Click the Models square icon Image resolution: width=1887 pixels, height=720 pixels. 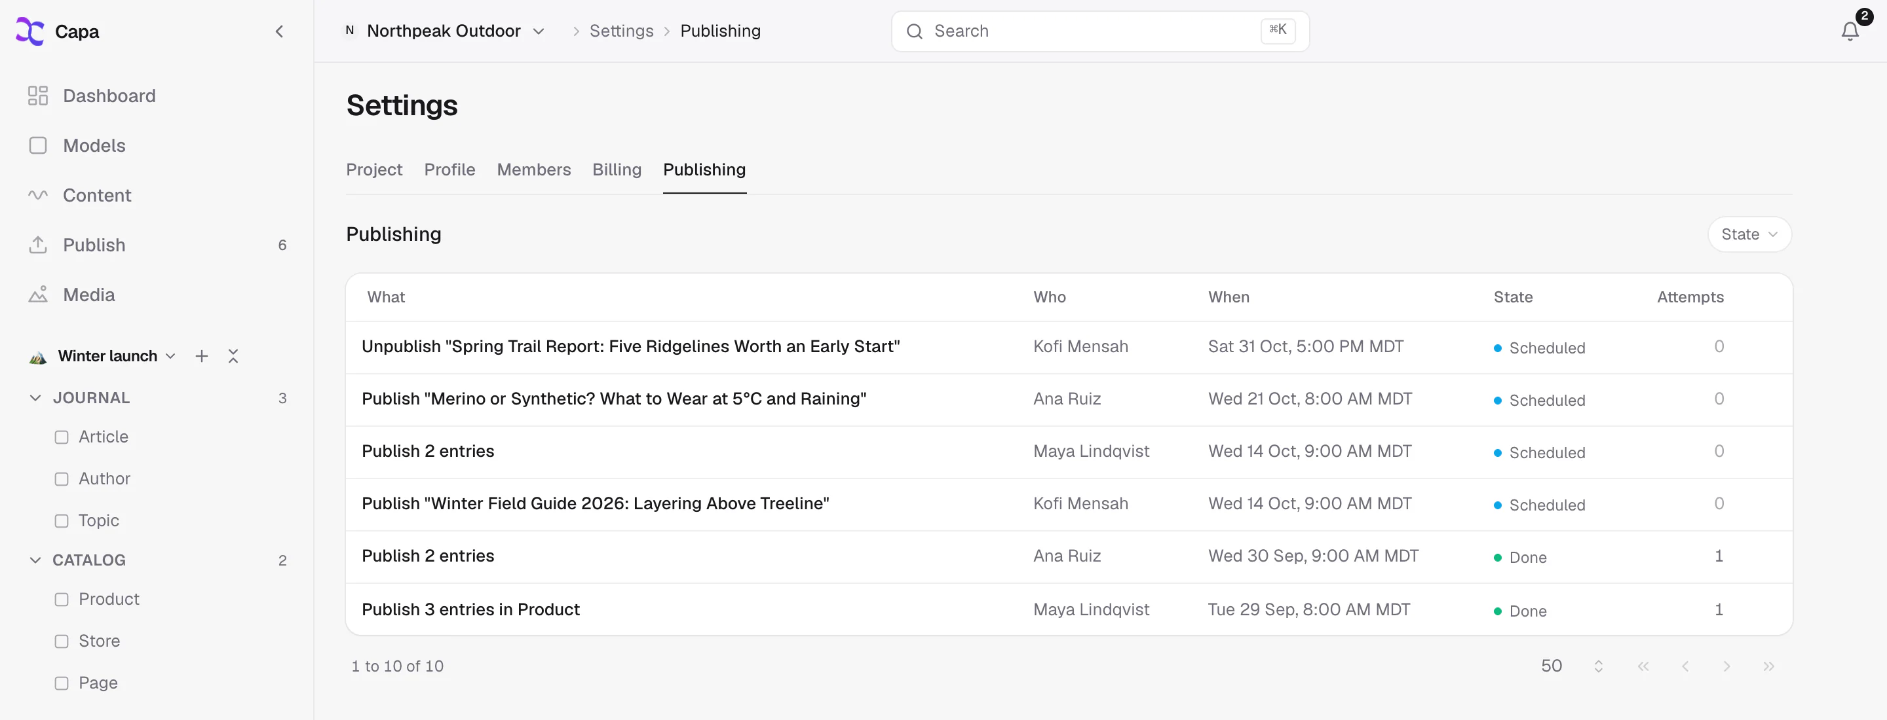[x=37, y=145]
